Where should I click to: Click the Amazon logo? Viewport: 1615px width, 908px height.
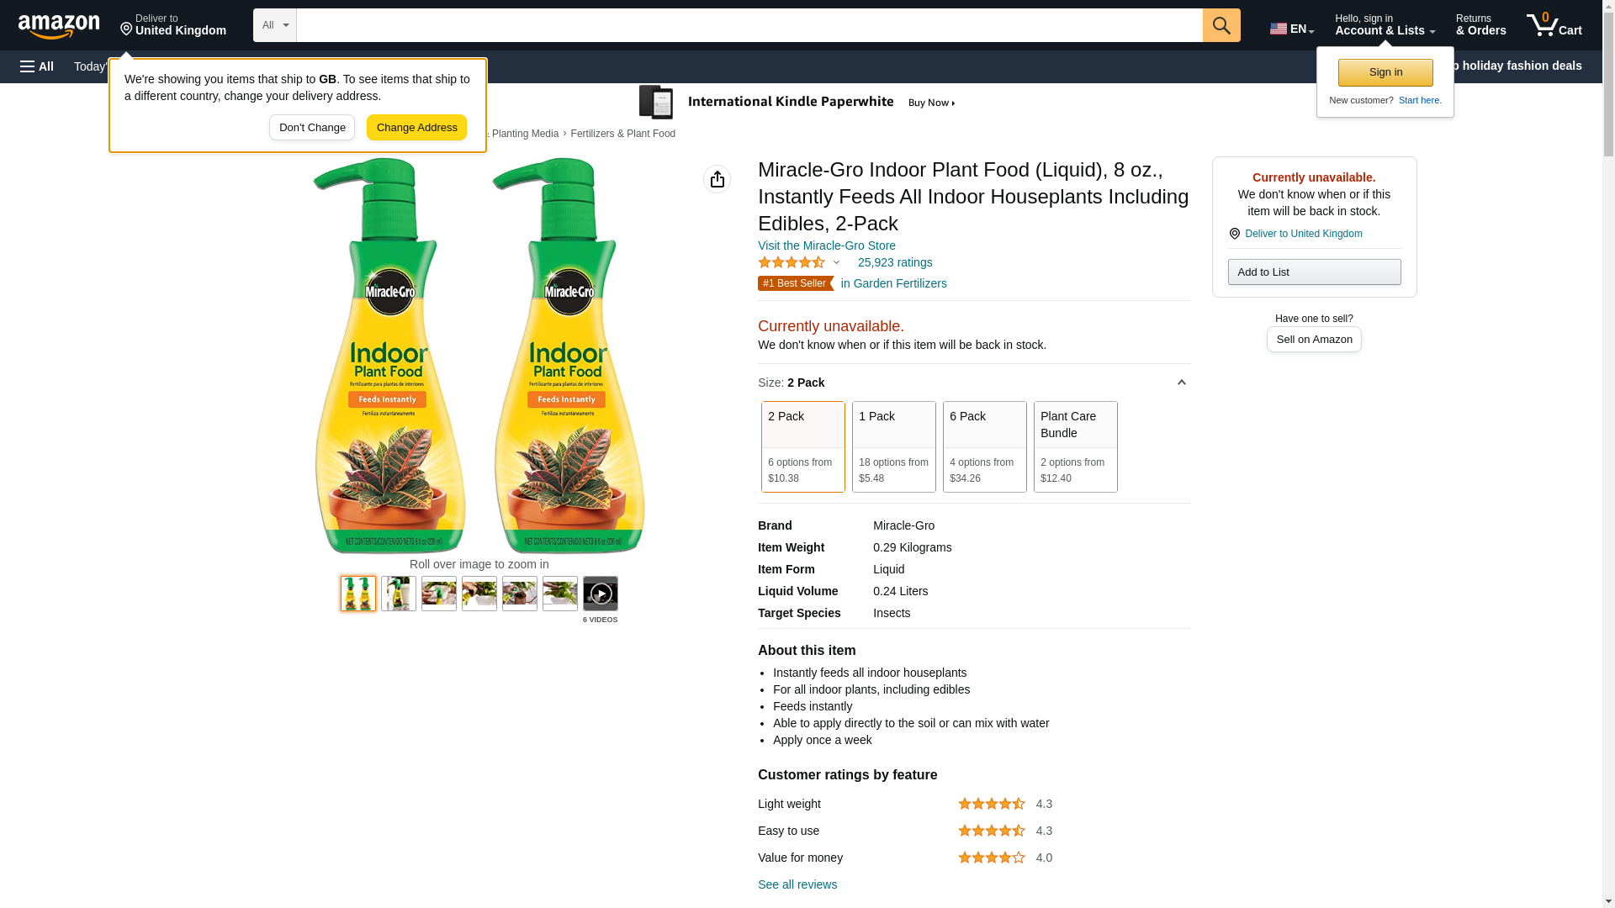[x=59, y=26]
